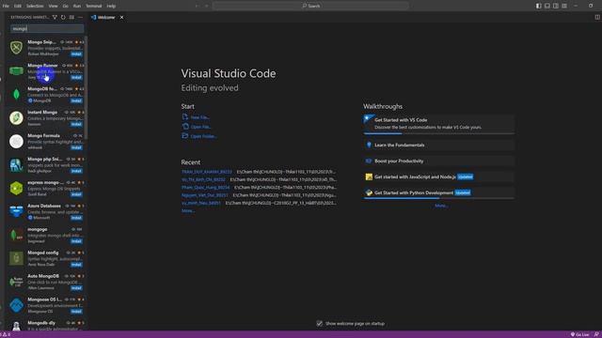Expand More walkthroughs link
The image size is (602, 338).
pos(441,206)
